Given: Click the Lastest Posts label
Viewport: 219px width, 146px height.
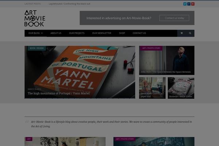Looking at the screenshot, I should (x=32, y=4).
